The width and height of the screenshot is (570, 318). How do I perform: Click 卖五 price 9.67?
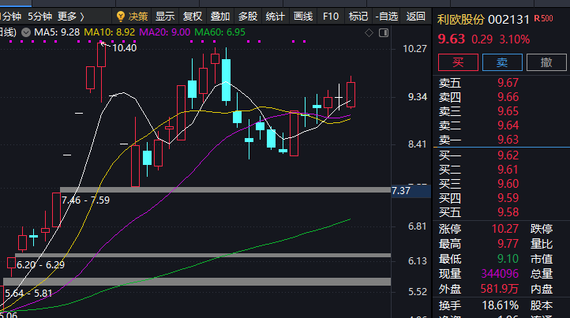[508, 83]
